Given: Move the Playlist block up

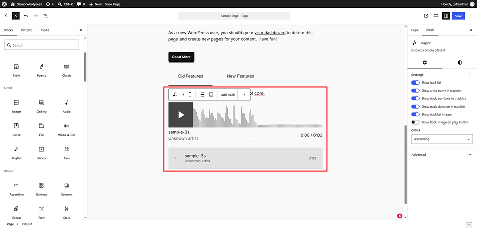Looking at the screenshot, I should tap(190, 92).
